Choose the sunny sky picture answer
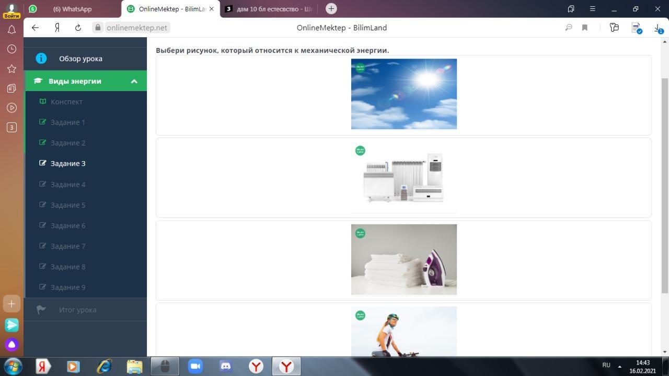 click(404, 94)
